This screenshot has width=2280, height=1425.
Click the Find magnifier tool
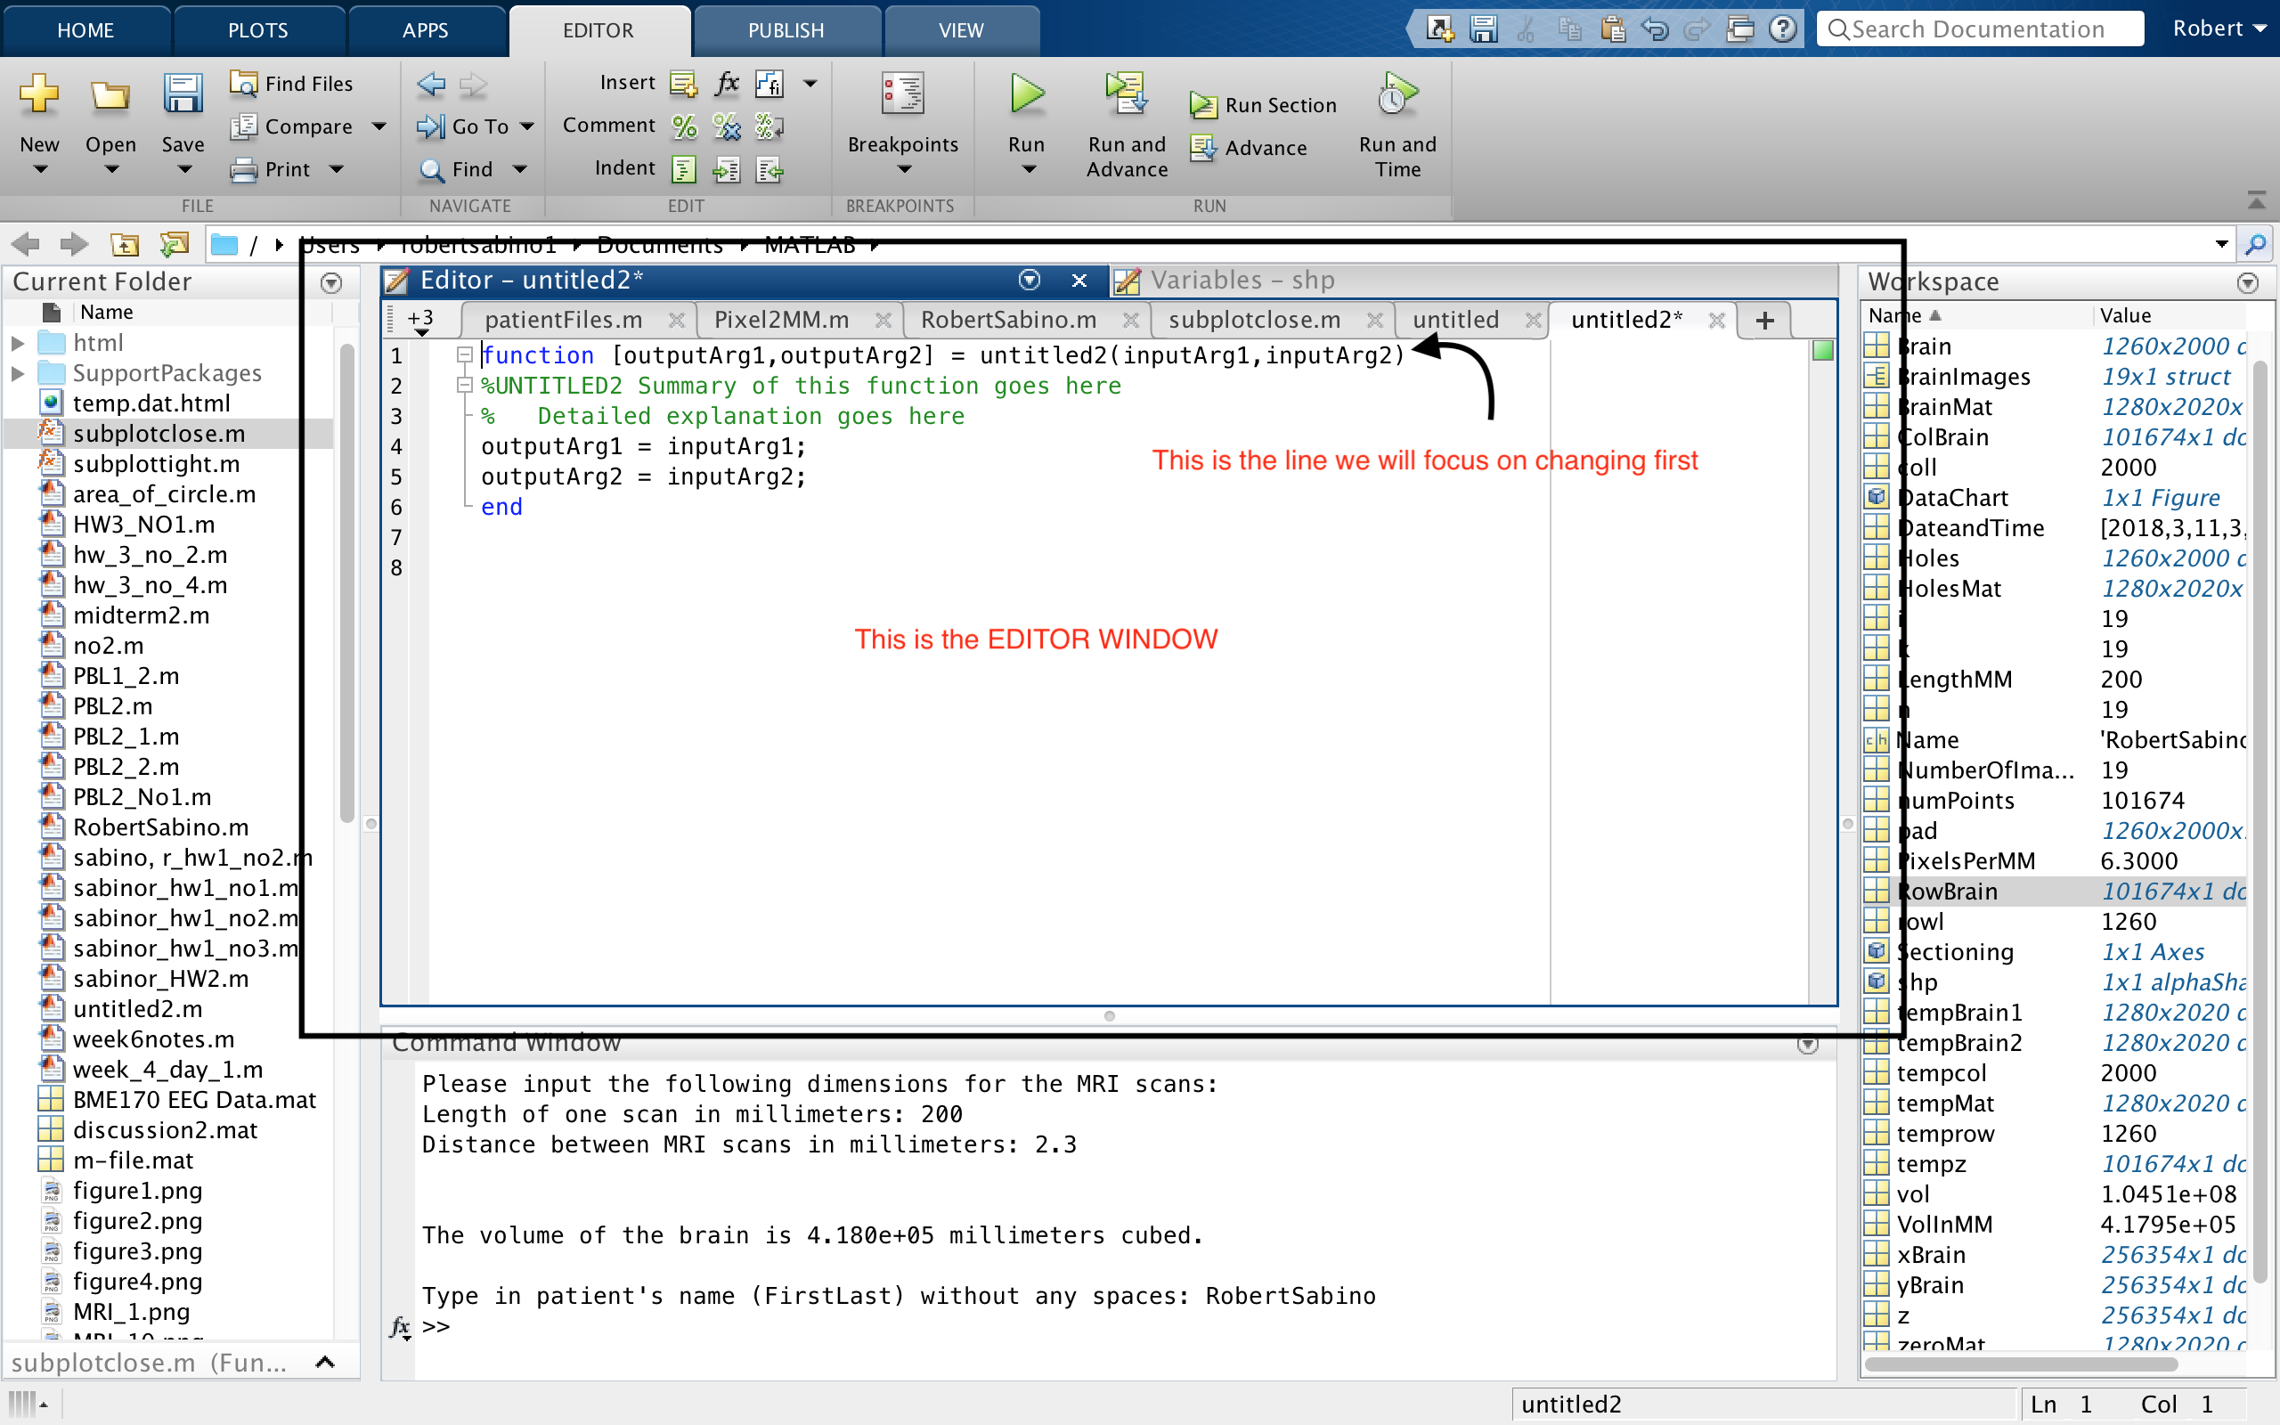pos(456,168)
